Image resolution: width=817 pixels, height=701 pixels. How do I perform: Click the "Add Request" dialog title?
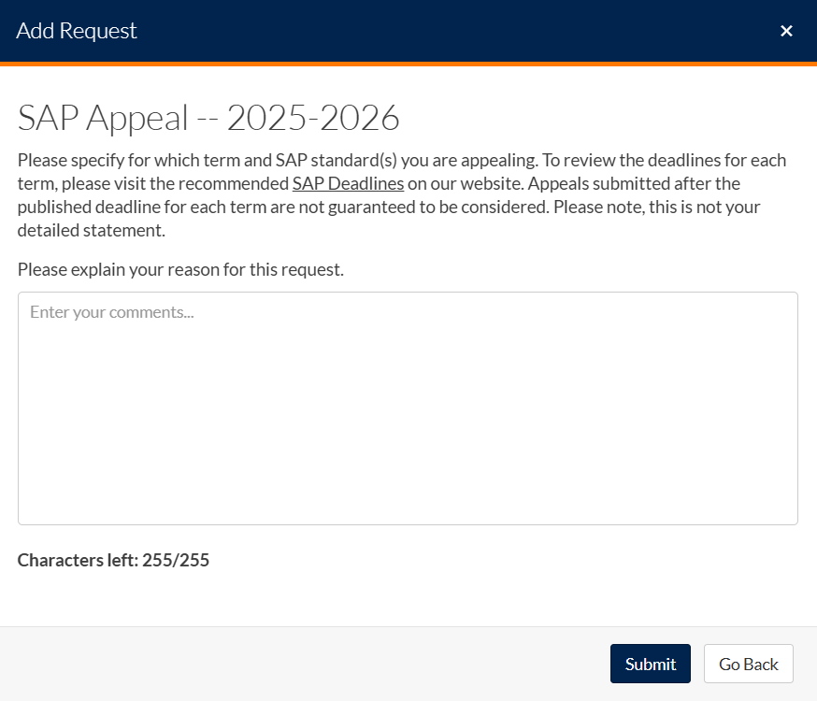pos(77,31)
